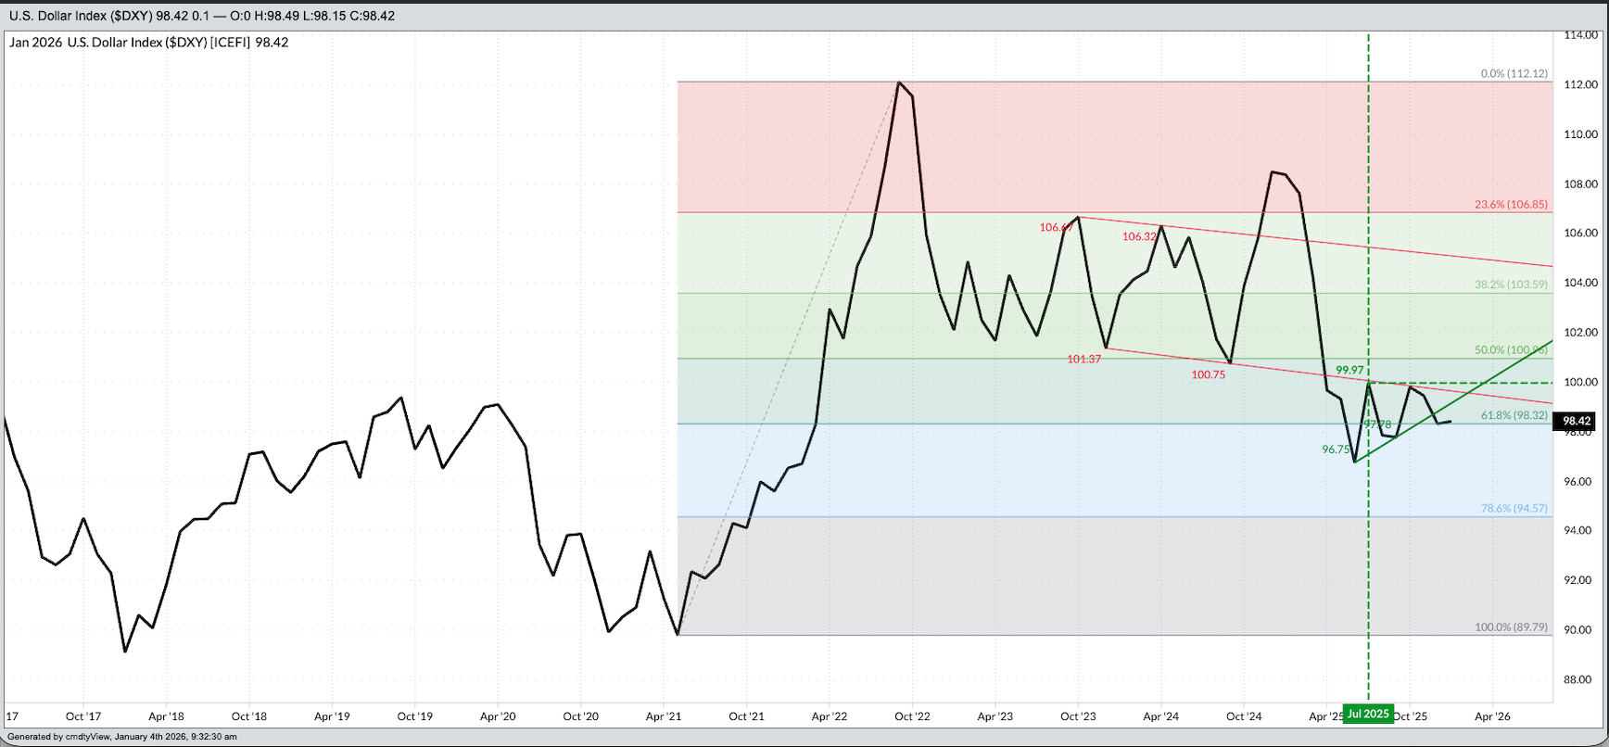Click the Jan 2026 U.S. Dollar Index legend
The image size is (1609, 747).
[148, 43]
